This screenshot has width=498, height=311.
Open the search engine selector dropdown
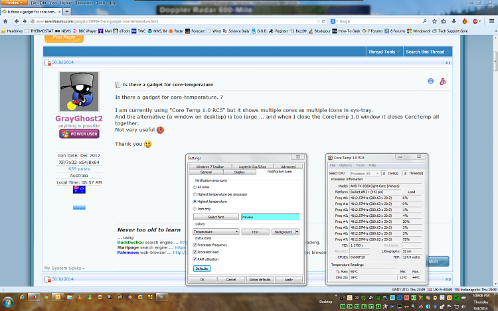(x=333, y=21)
